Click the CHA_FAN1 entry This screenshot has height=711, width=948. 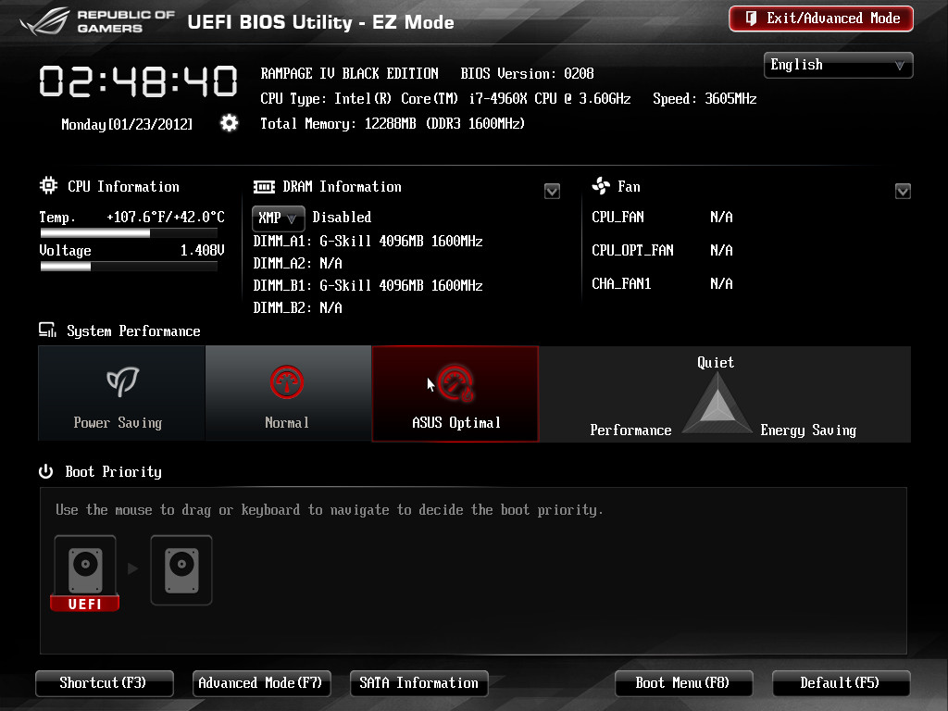pos(621,283)
